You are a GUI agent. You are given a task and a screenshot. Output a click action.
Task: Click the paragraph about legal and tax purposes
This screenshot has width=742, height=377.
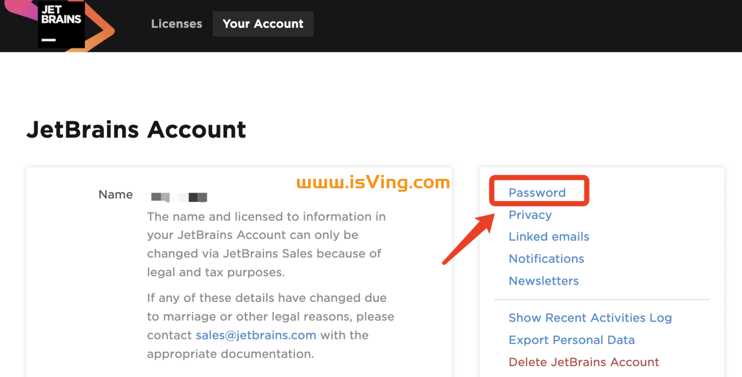pyautogui.click(x=266, y=244)
